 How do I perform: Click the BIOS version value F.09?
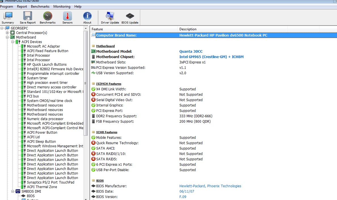pos(183,197)
